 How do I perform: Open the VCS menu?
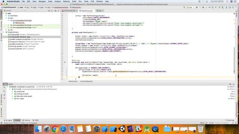(92, 1)
